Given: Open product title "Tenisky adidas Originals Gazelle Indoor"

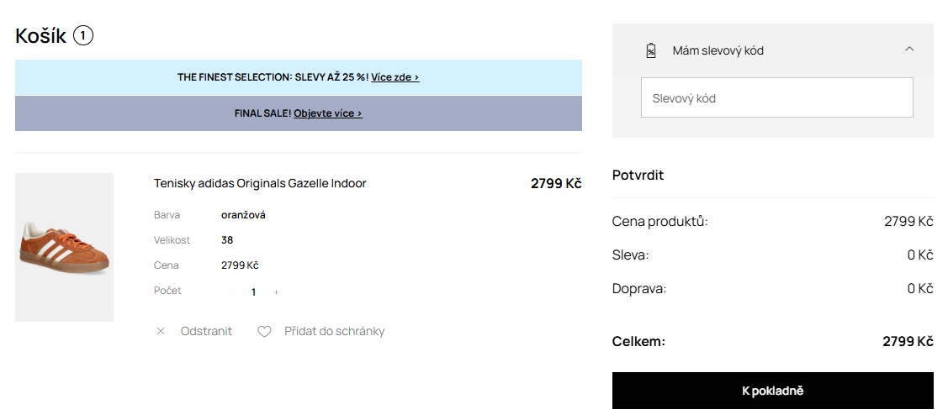Looking at the screenshot, I should (x=260, y=183).
